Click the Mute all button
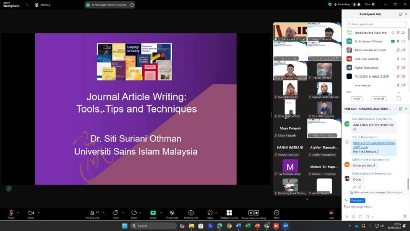This screenshot has width=410, height=231. (x=379, y=99)
